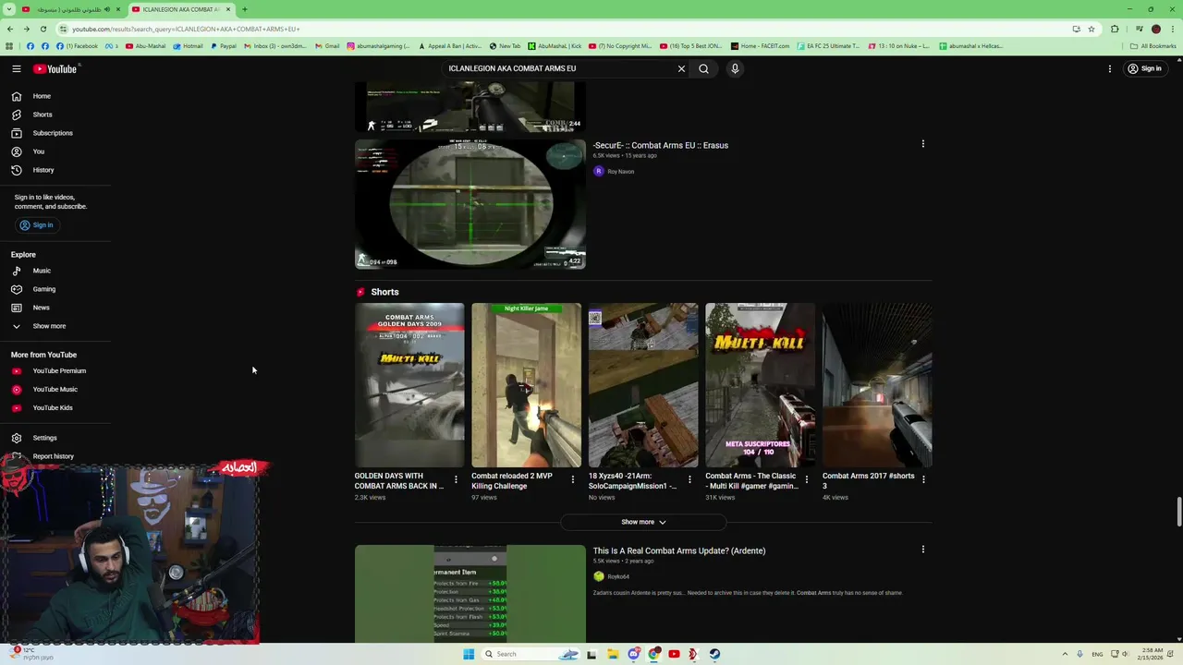Open the YouTube guide hamburger menu
The width and height of the screenshot is (1183, 665).
pyautogui.click(x=17, y=68)
